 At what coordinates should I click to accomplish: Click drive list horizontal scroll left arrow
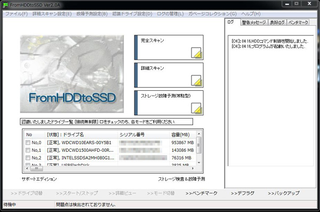coord(27,168)
